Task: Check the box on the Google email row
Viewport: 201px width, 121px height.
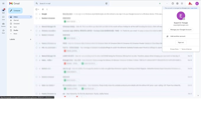Action: pos(36,14)
